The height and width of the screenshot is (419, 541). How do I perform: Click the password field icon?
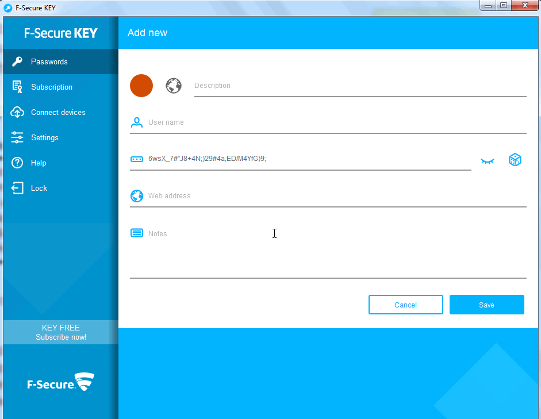[137, 159]
